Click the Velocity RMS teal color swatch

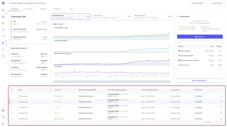(x=179, y=51)
